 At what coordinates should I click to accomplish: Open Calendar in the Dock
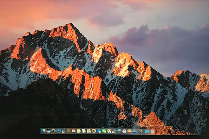tap(74, 131)
